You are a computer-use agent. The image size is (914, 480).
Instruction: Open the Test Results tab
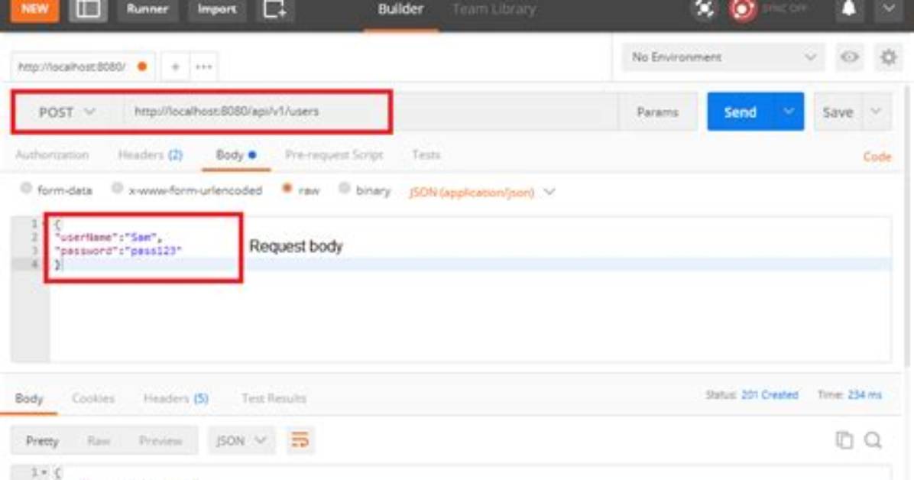coord(274,399)
